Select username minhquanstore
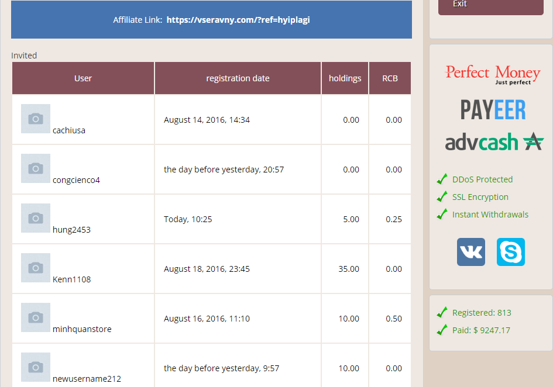Image resolution: width=553 pixels, height=387 pixels. click(82, 329)
